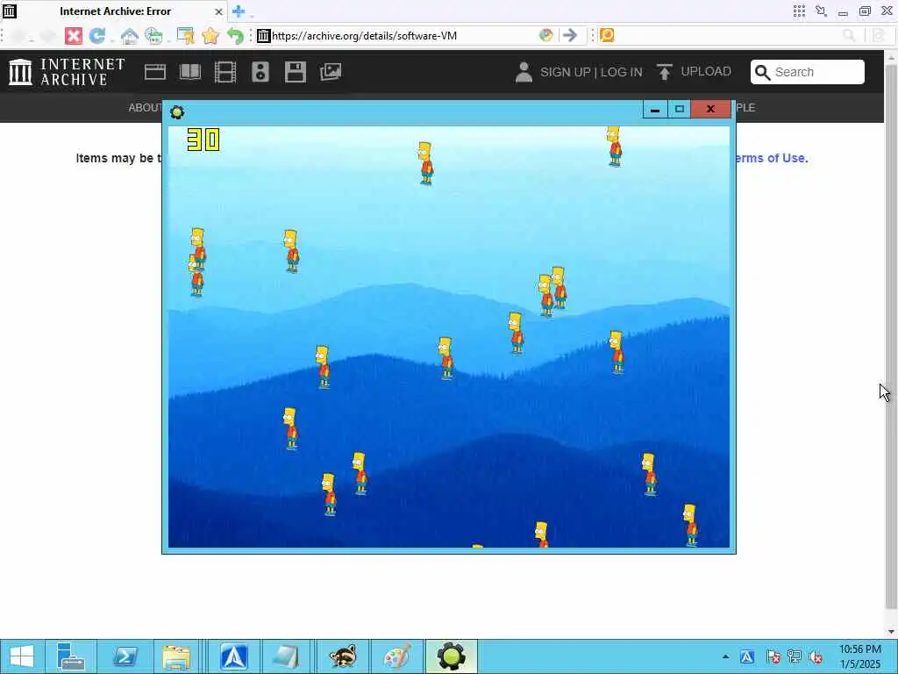
Task: Select the Internet Archive: Error tab
Action: coord(115,11)
